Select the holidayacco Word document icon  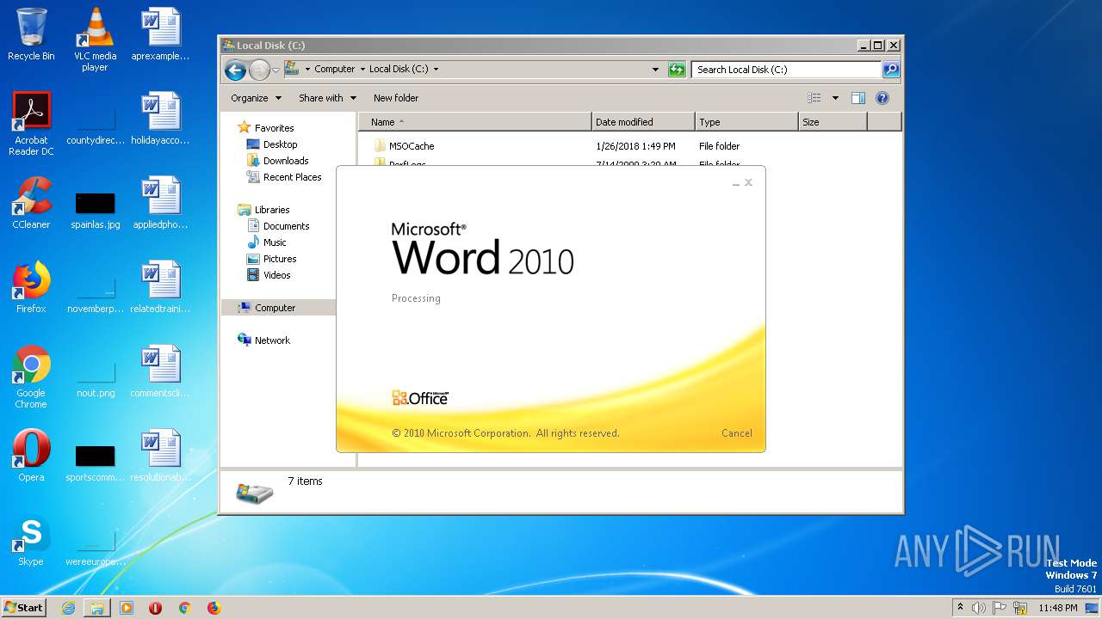coord(160,119)
